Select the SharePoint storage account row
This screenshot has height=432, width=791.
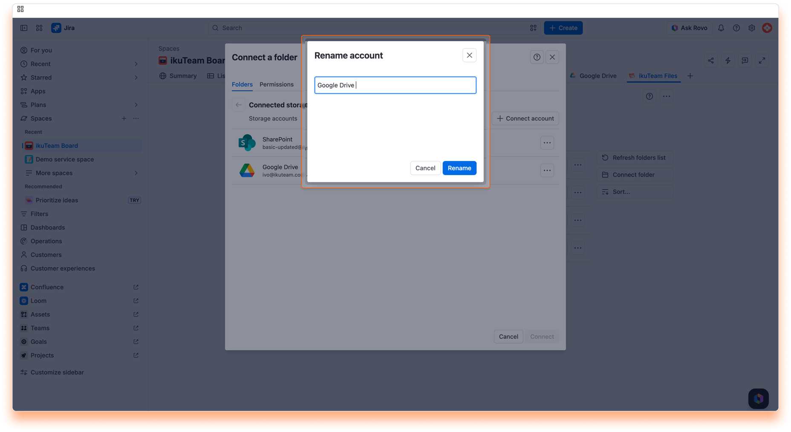[395, 143]
